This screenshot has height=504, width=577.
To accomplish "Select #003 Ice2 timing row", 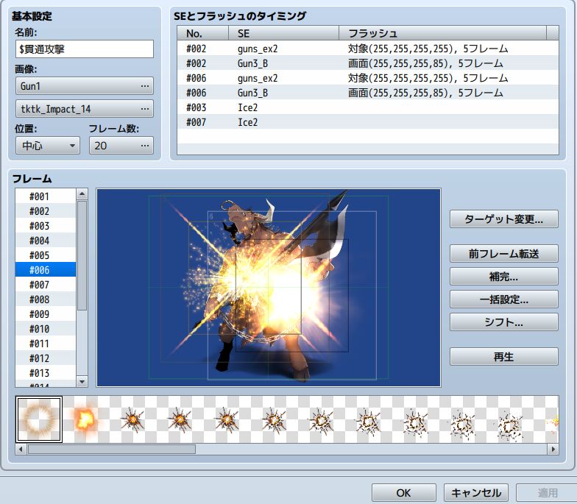I will tap(368, 107).
